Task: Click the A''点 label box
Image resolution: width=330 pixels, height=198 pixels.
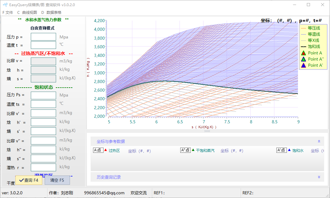Action: 185,150
